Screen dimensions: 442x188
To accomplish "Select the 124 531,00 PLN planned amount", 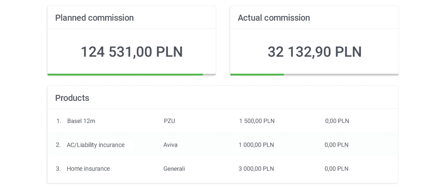I will pyautogui.click(x=132, y=52).
